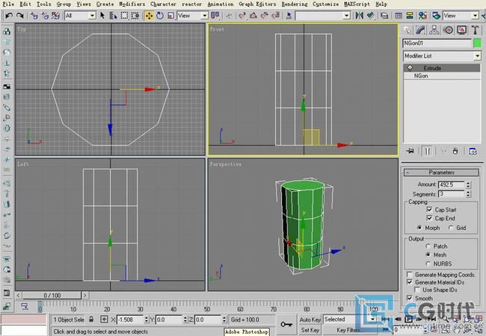Viewport: 486px width, 336px height.
Task: Click the Pin Stack icon
Action: (410, 151)
